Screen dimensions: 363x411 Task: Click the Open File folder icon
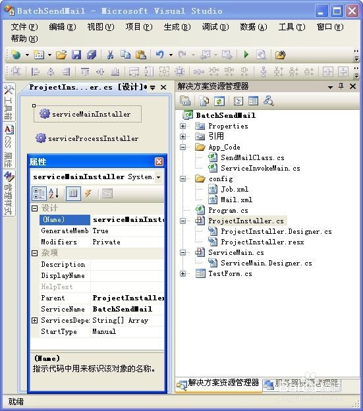pos(61,55)
